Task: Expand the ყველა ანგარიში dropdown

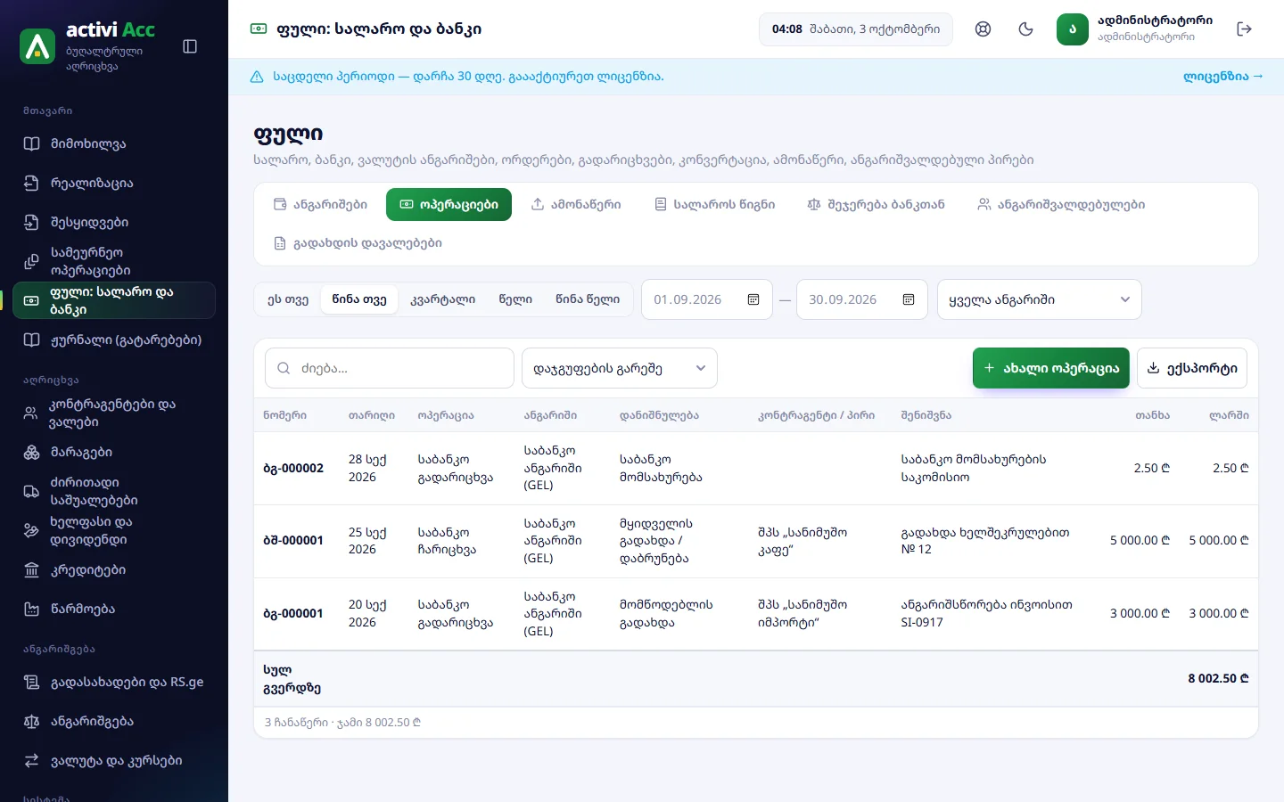Action: tap(1040, 299)
